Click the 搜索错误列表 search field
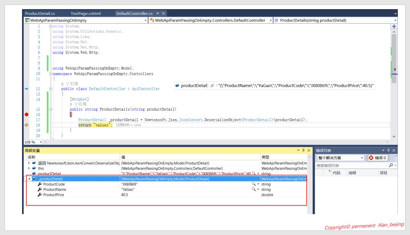The width and height of the screenshot is (410, 235). pos(351,165)
